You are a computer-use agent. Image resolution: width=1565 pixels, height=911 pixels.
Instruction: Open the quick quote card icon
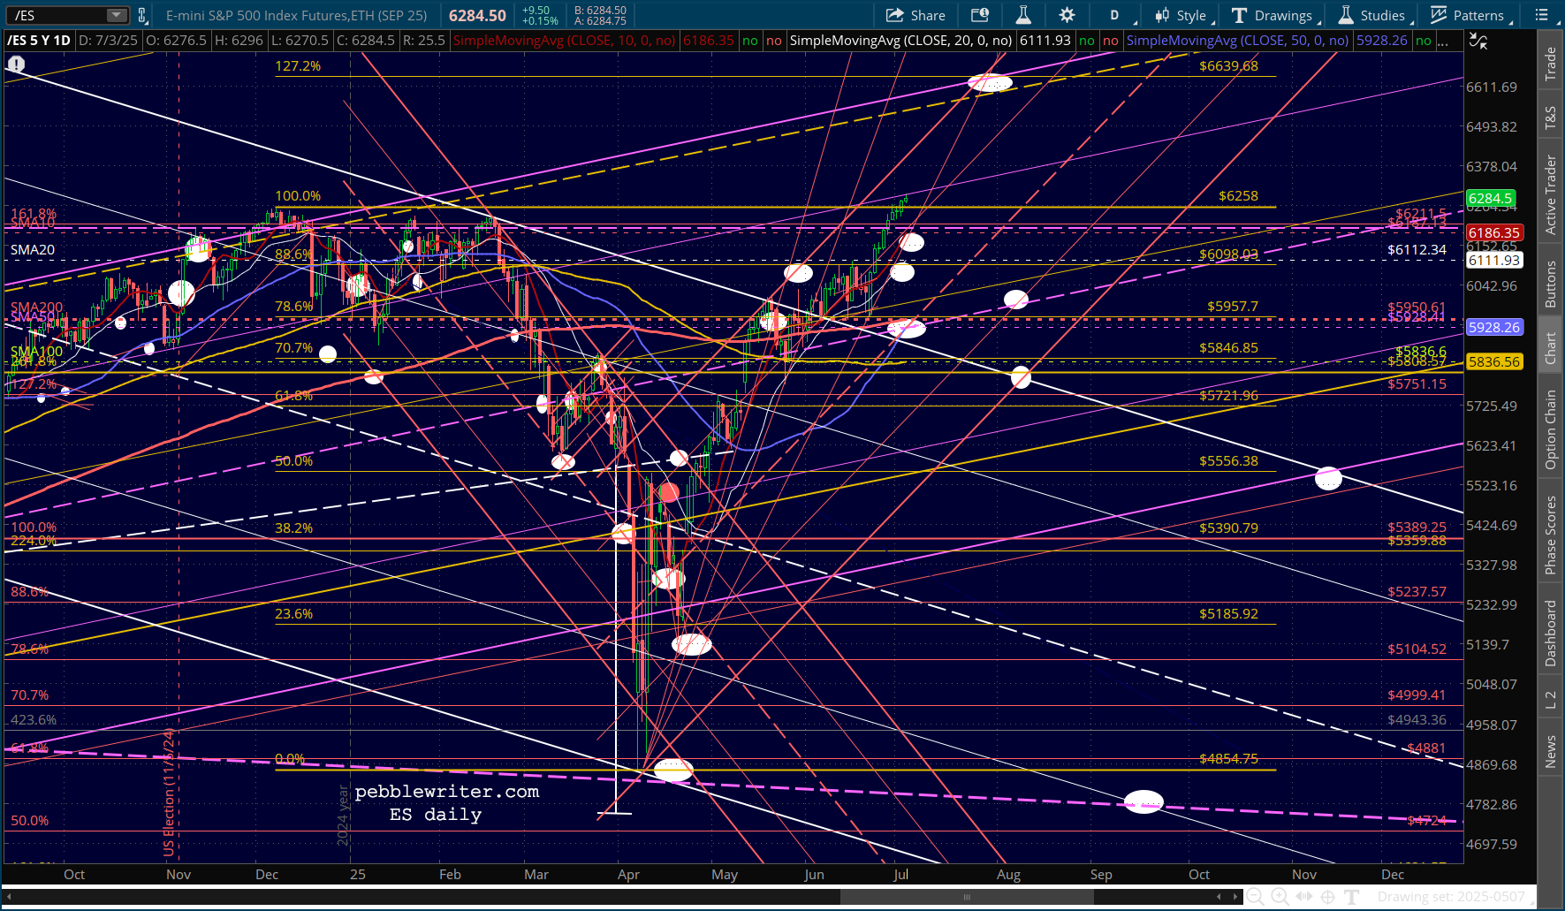tap(980, 15)
